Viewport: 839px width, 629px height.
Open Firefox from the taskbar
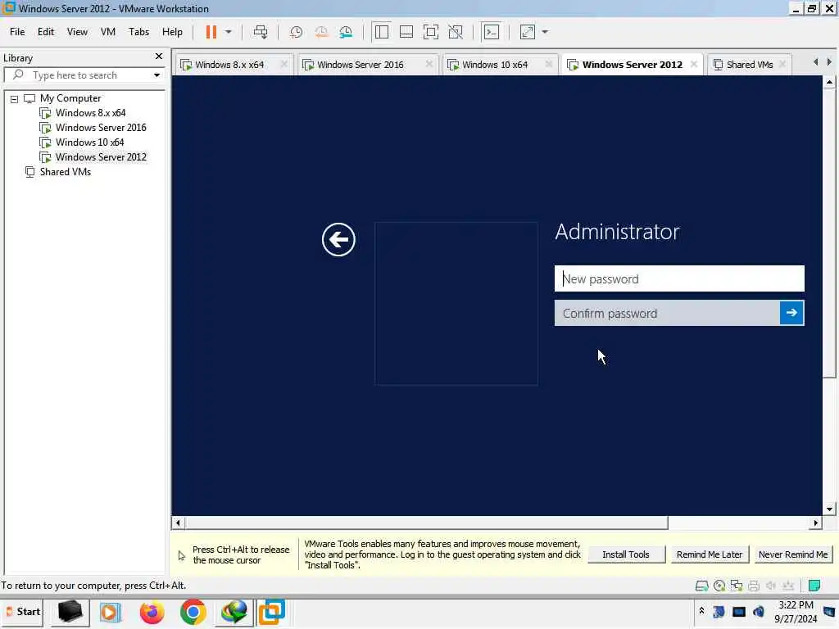point(152,612)
